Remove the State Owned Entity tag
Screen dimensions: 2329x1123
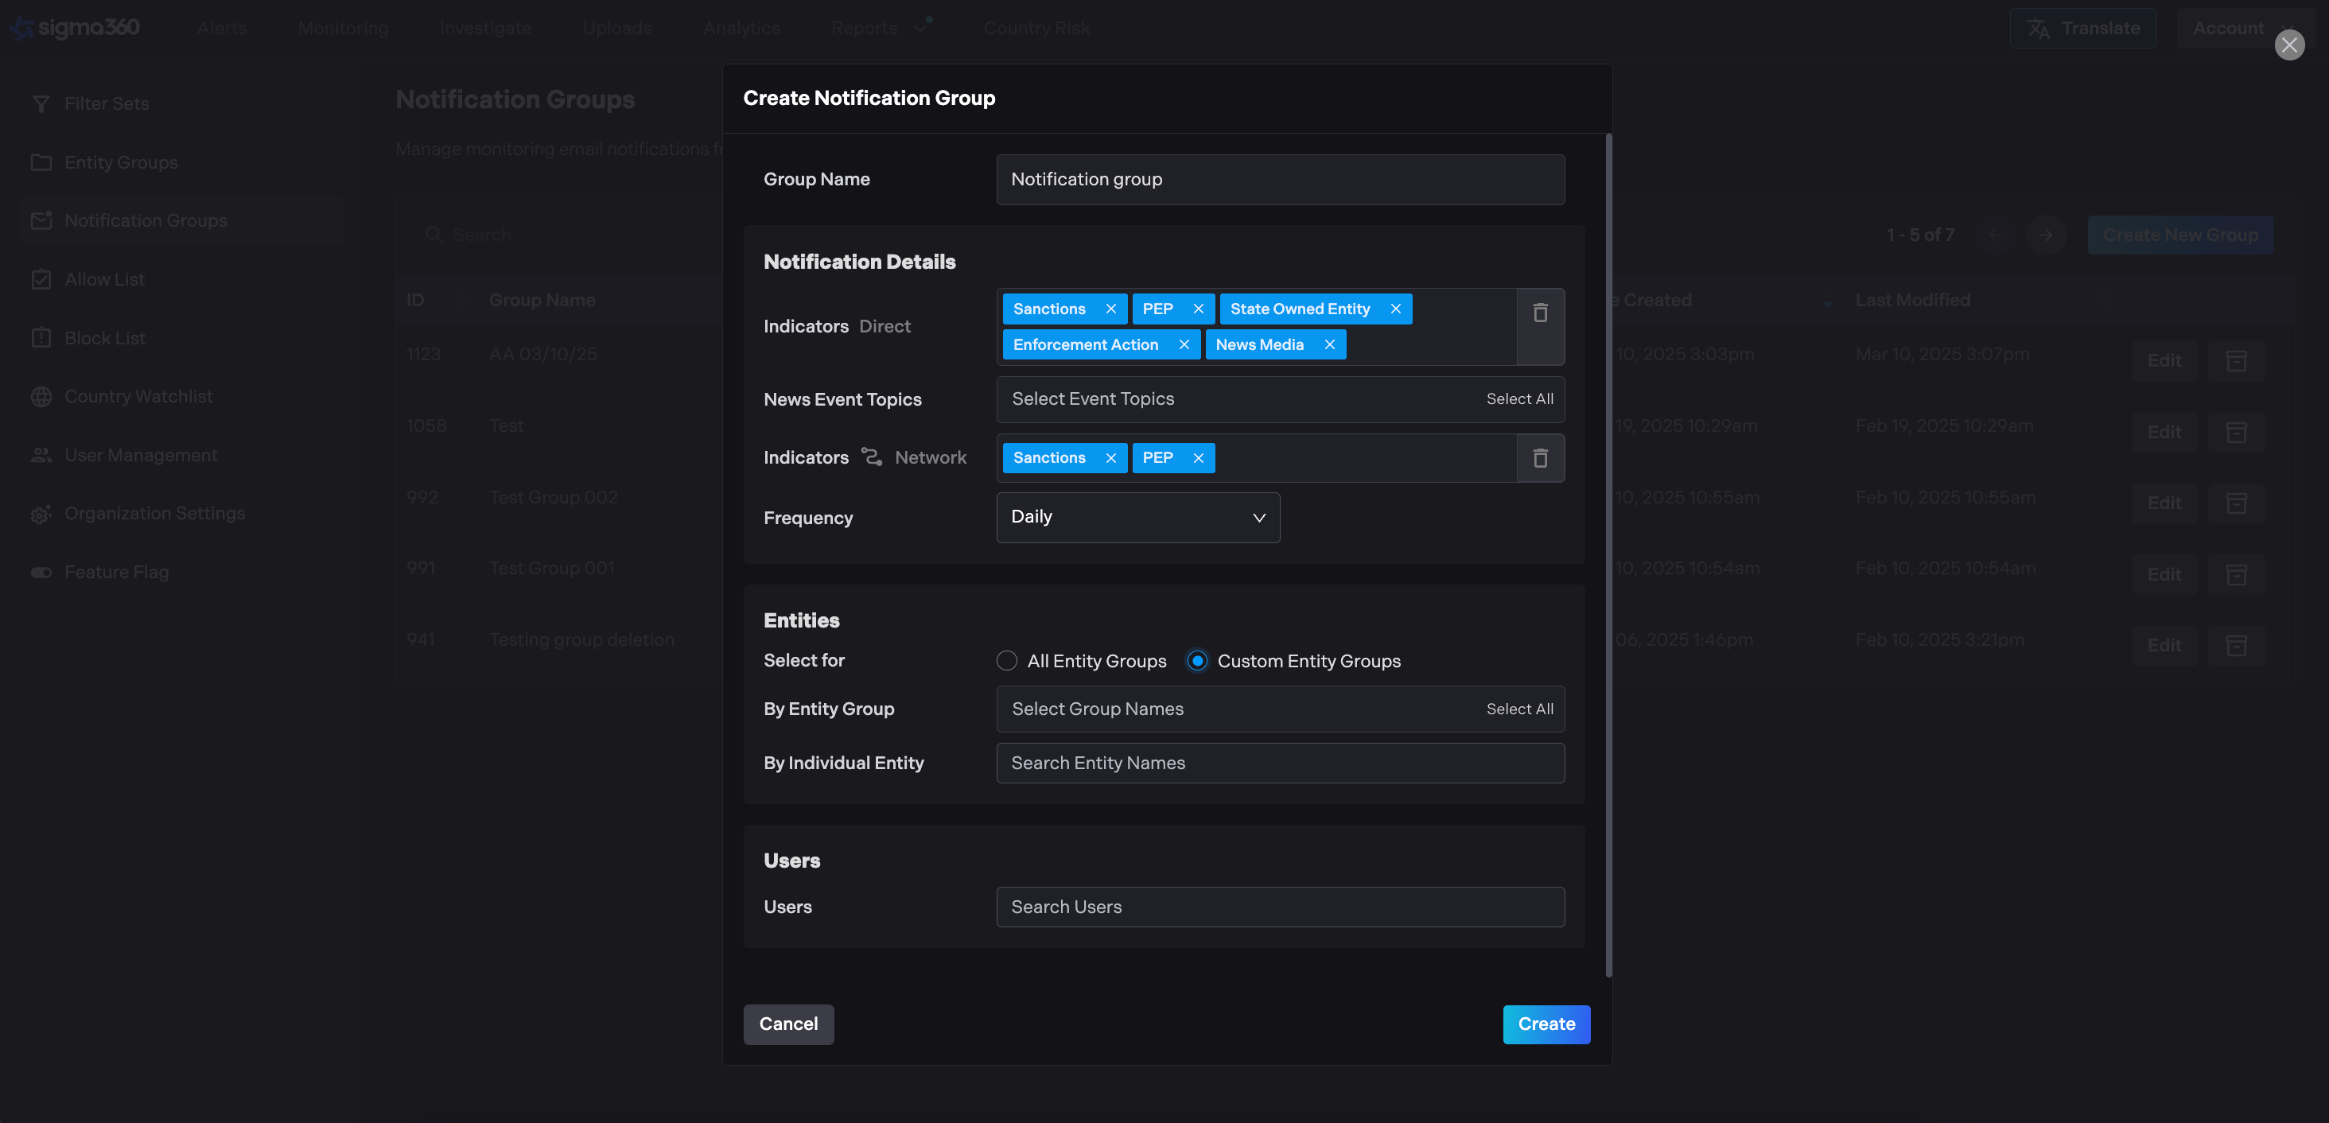pyautogui.click(x=1395, y=309)
